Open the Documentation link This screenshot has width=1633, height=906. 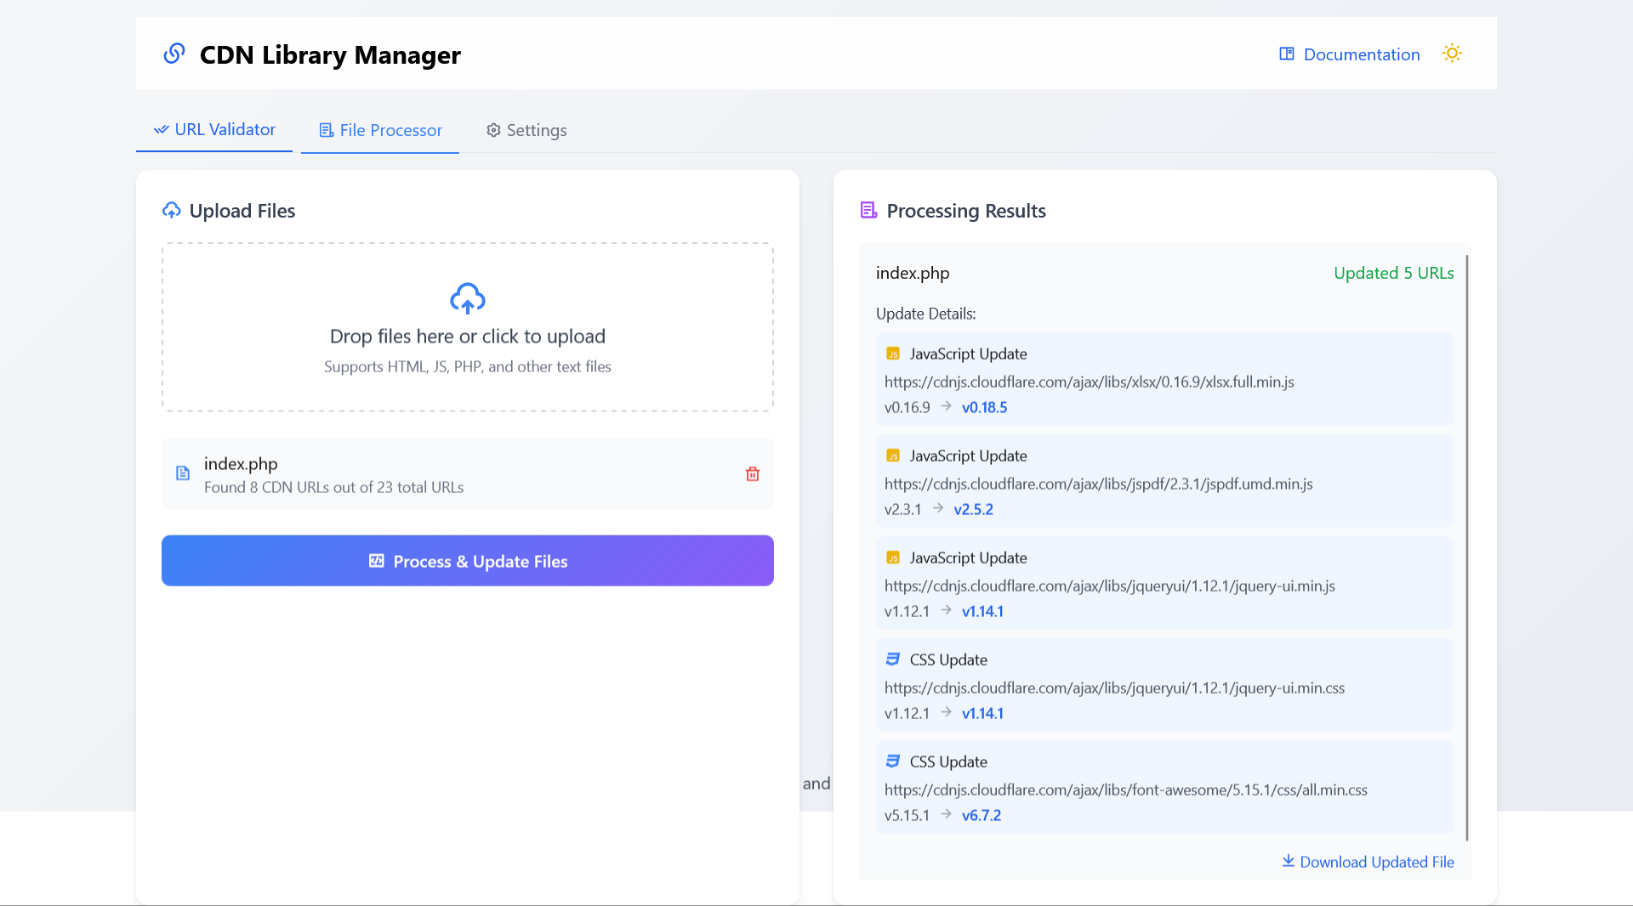1350,54
